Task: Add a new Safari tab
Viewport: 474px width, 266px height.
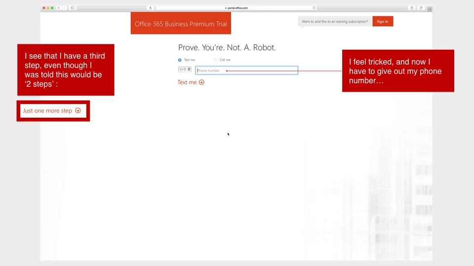Action: point(430,9)
